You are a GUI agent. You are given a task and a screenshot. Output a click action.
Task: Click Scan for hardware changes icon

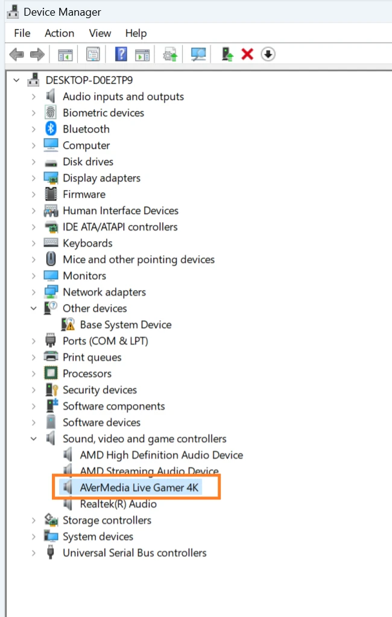tap(198, 54)
